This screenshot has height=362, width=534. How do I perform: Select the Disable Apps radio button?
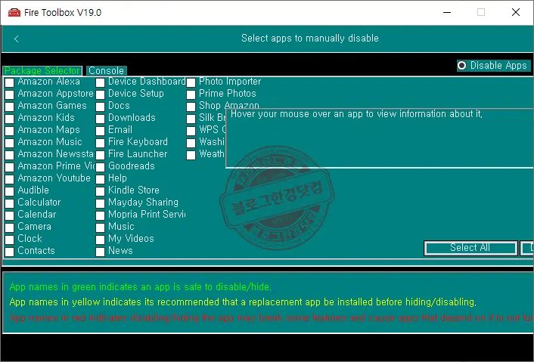461,65
